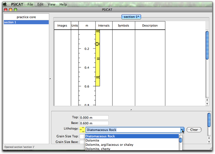Viewport: 215px width, 154px height.
Task: Click in the Base depth field
Action: point(94,123)
